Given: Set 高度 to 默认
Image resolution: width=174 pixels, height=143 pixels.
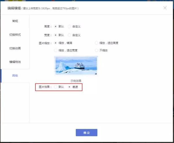Looking at the screenshot, I should (x=55, y=26).
